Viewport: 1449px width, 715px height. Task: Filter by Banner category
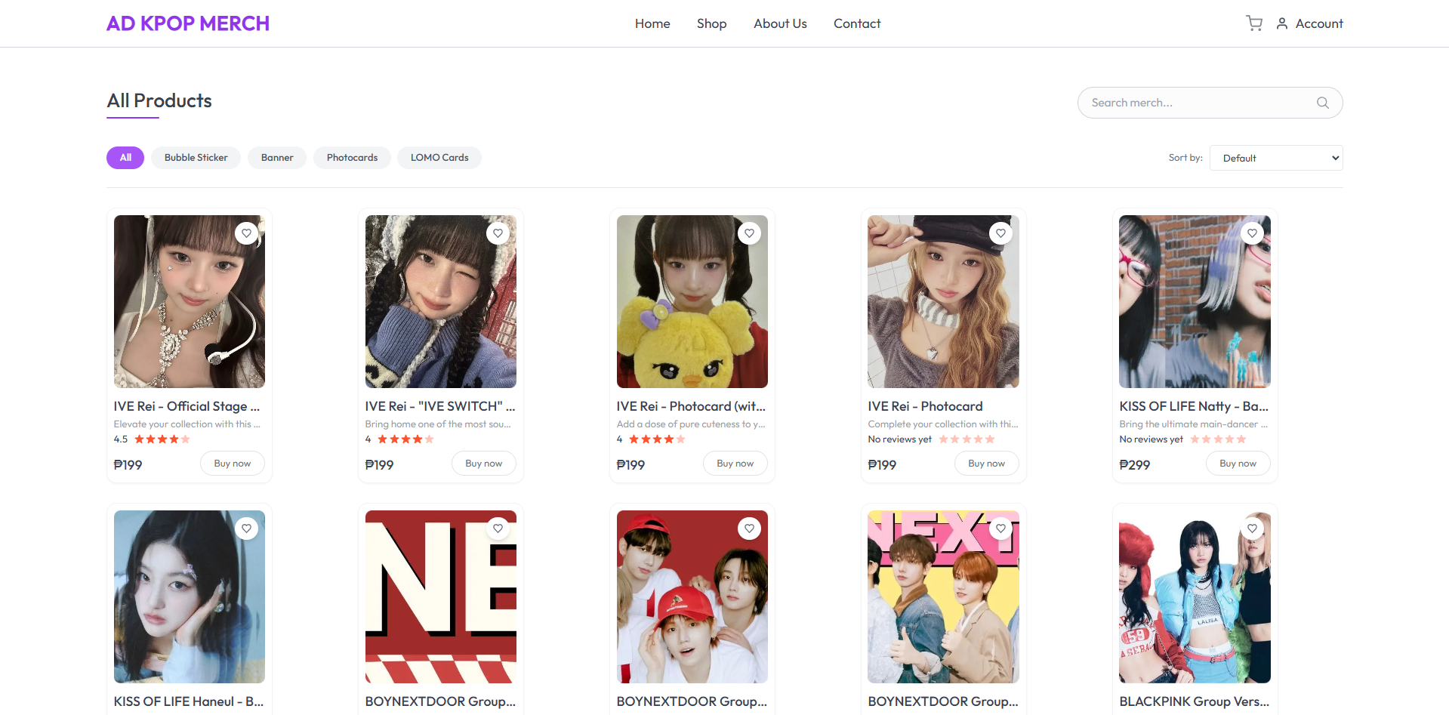[x=277, y=158]
